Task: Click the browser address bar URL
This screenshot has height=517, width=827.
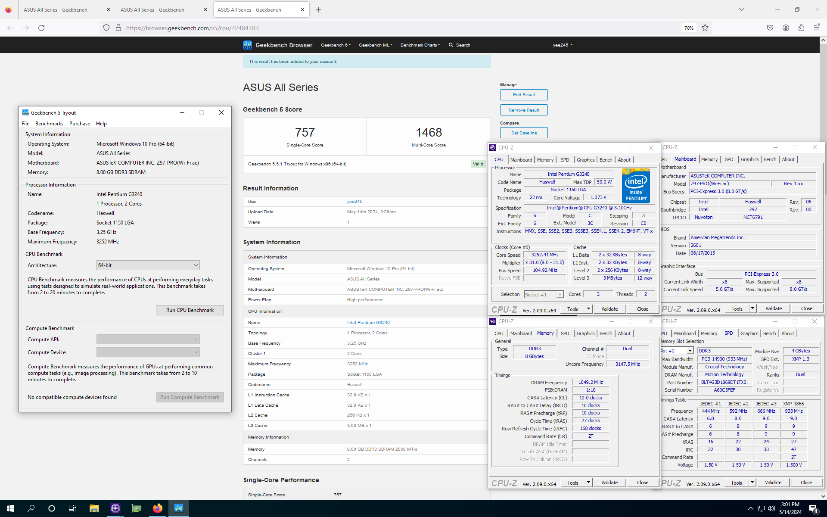Action: [x=192, y=28]
